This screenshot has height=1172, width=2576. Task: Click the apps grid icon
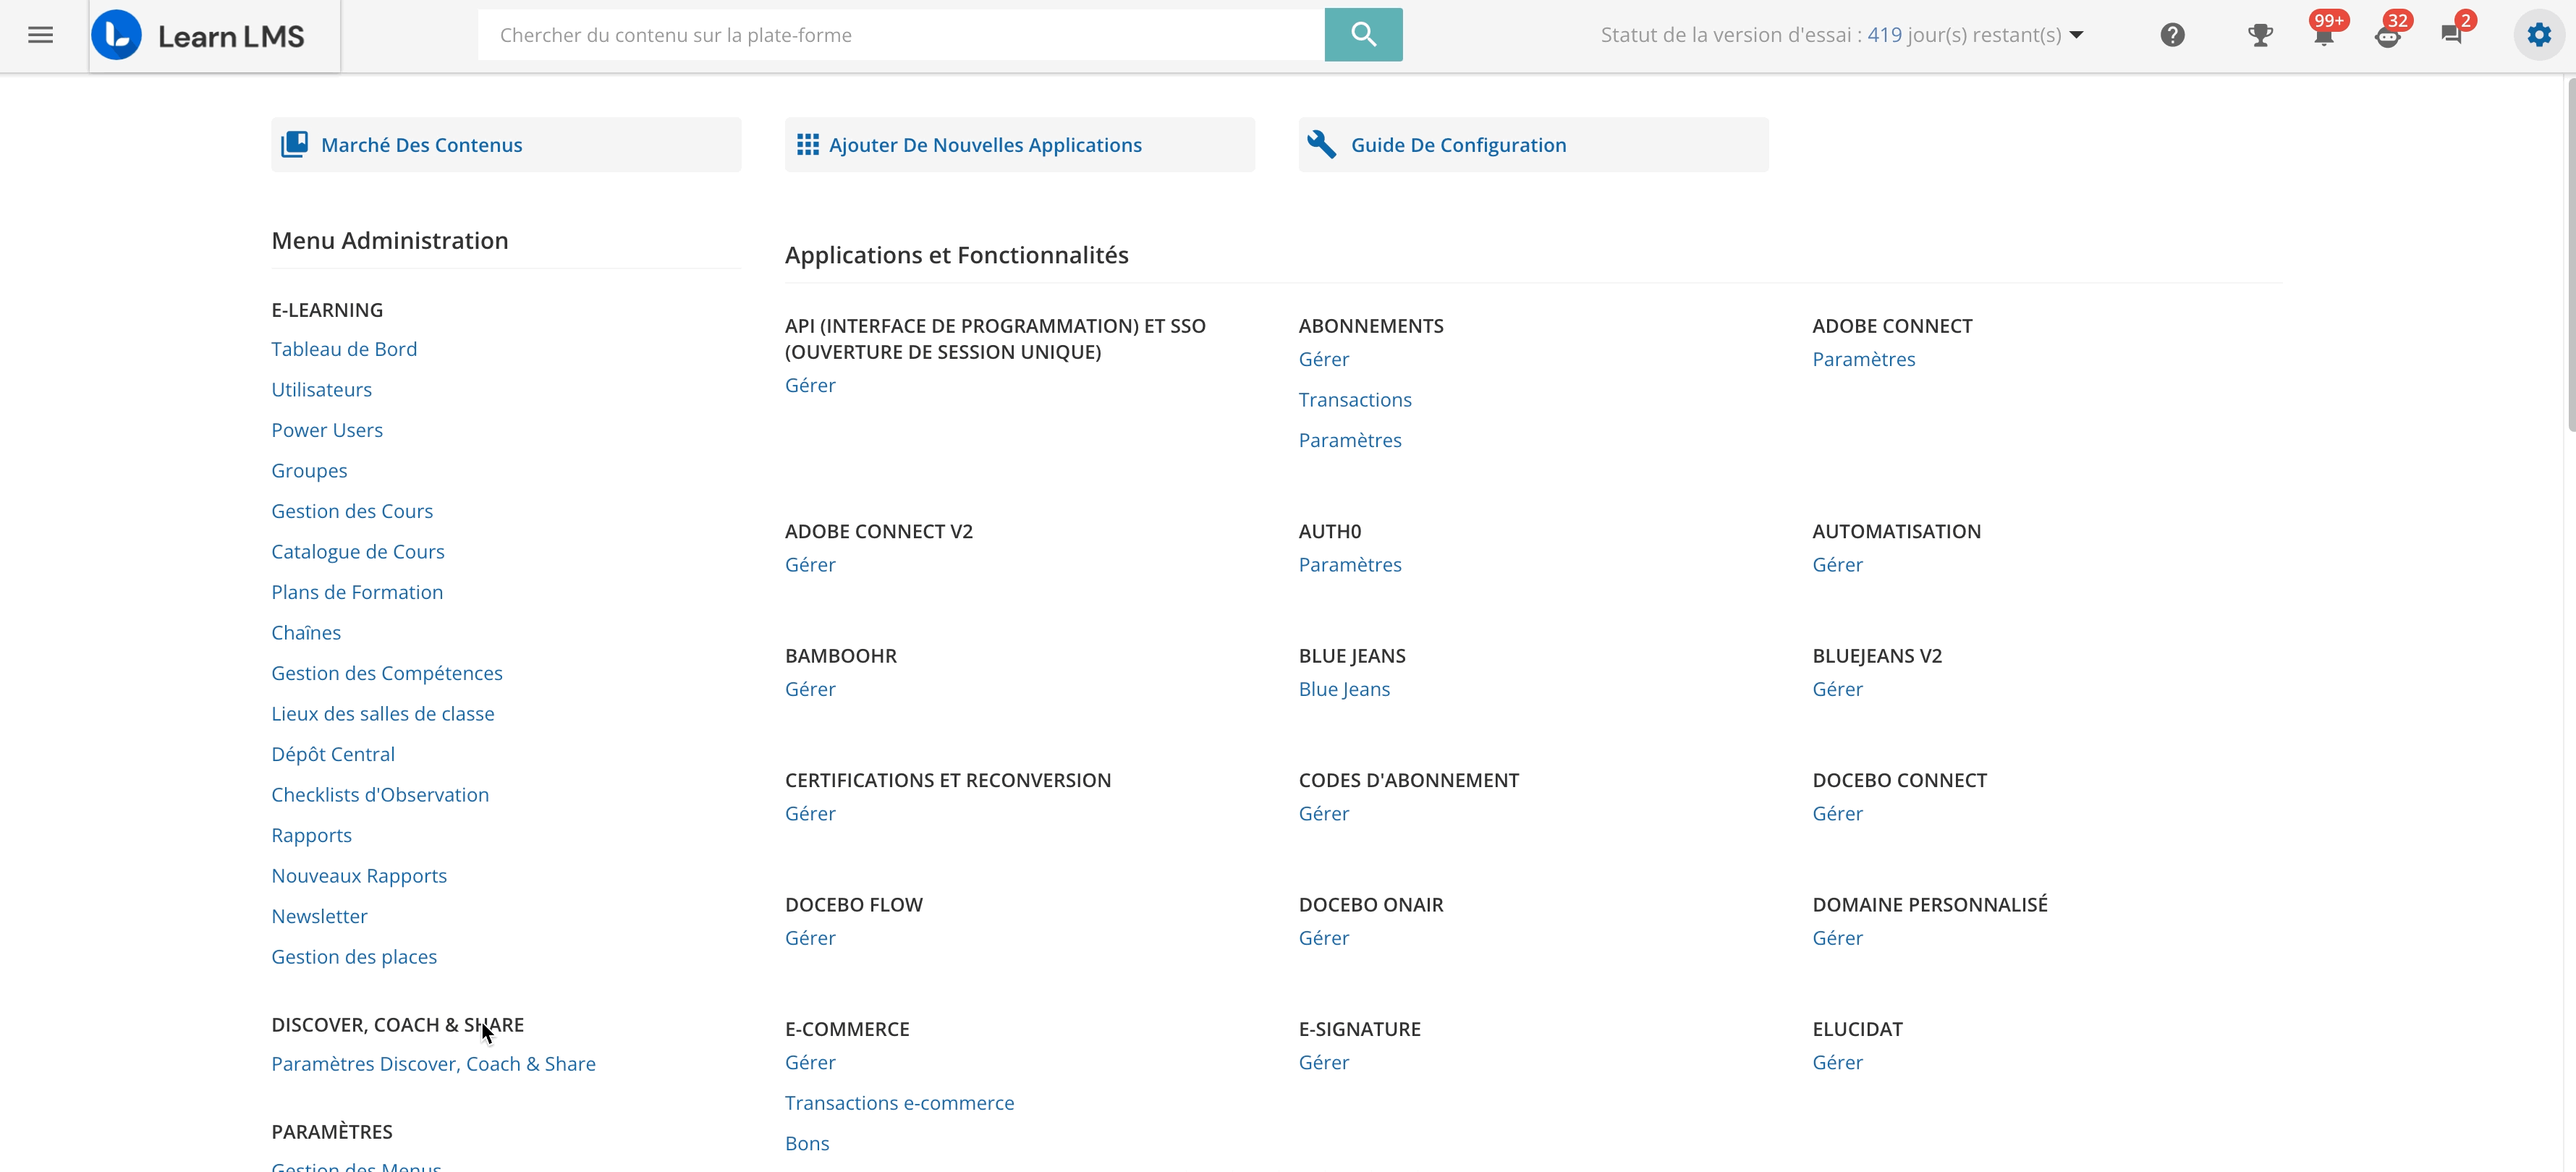pos(807,145)
